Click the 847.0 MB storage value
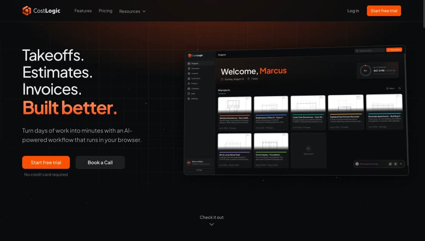Screen dimensions: 425x241 coord(379,70)
